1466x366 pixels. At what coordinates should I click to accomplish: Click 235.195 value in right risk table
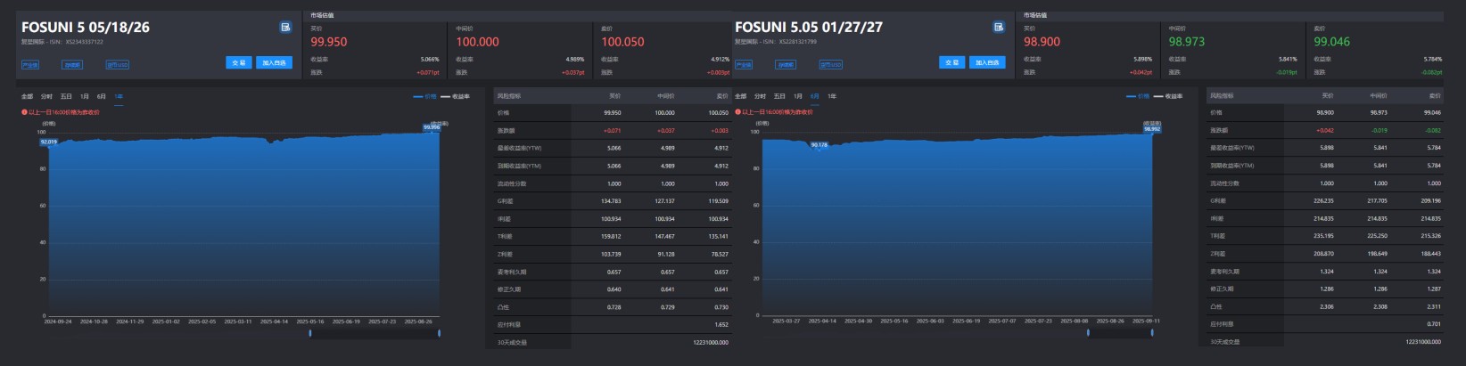click(x=1324, y=236)
